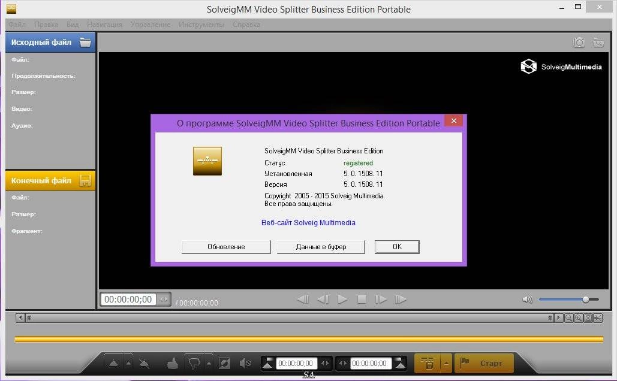Viewport: 617px width, 381px height.
Task: Step one frame forward
Action: (381, 300)
